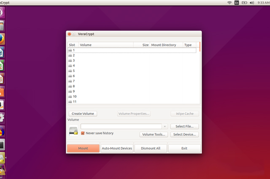
Task: Click the Volume Properties button
Action: click(x=134, y=114)
